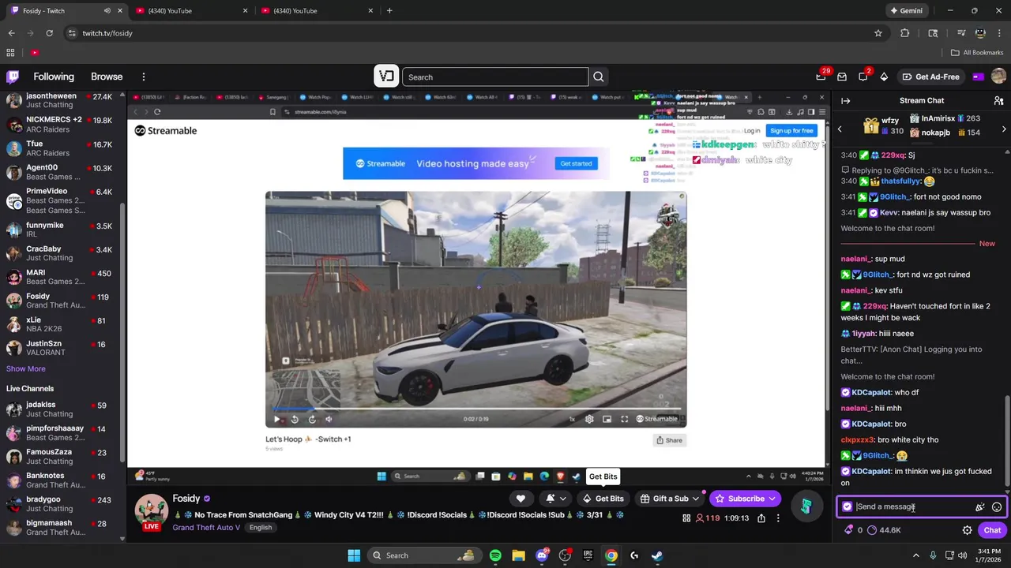Viewport: 1011px width, 568px height.
Task: Switch to the second YouTube browser tab
Action: pyautogui.click(x=317, y=11)
